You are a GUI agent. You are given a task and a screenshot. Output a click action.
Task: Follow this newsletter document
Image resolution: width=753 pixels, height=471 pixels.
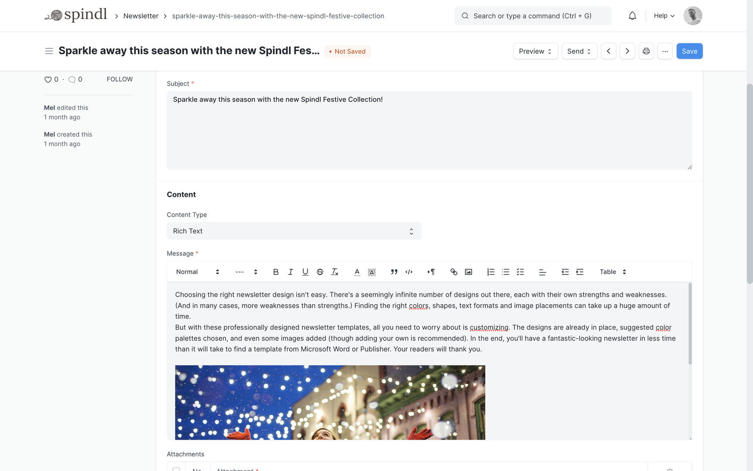120,79
